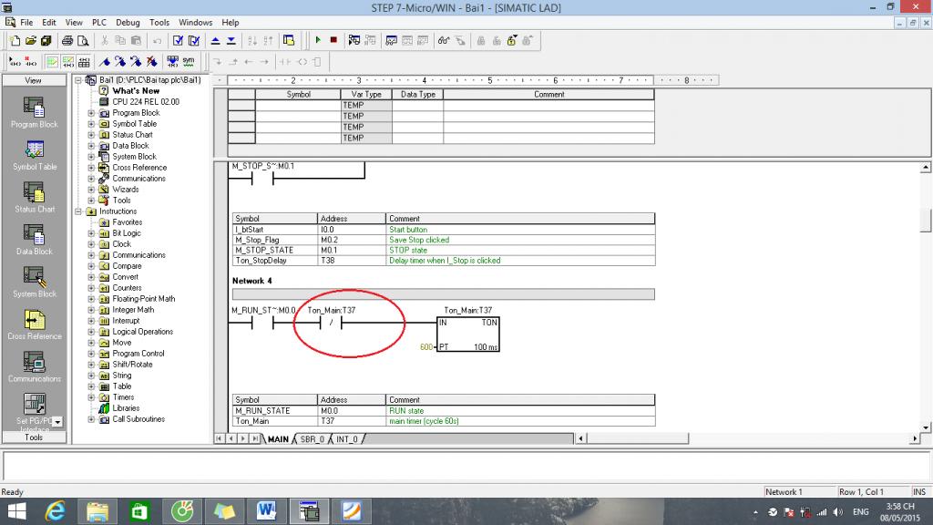Open Cross Reference in View bar
933x525 pixels.
(34, 324)
